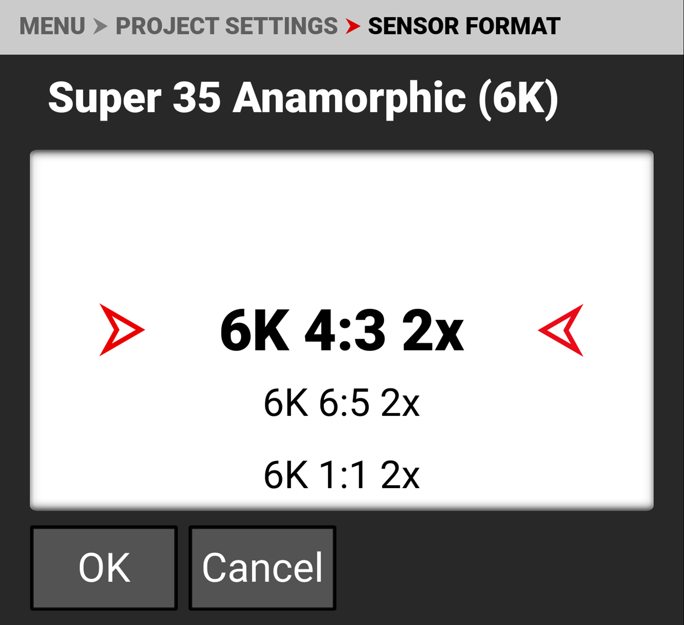Pick the 6K 1:1 2x format
The image size is (684, 625).
click(x=342, y=475)
